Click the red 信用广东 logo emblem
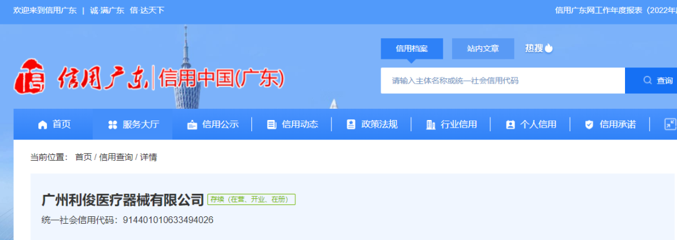 point(30,77)
